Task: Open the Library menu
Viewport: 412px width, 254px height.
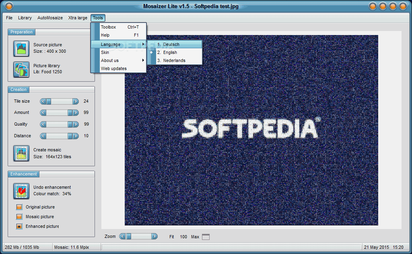Action: [x=25, y=18]
